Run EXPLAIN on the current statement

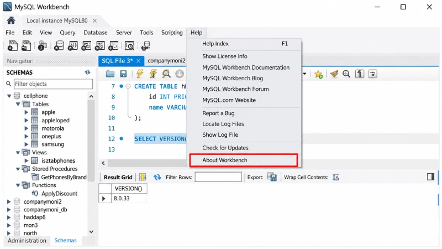point(166,74)
